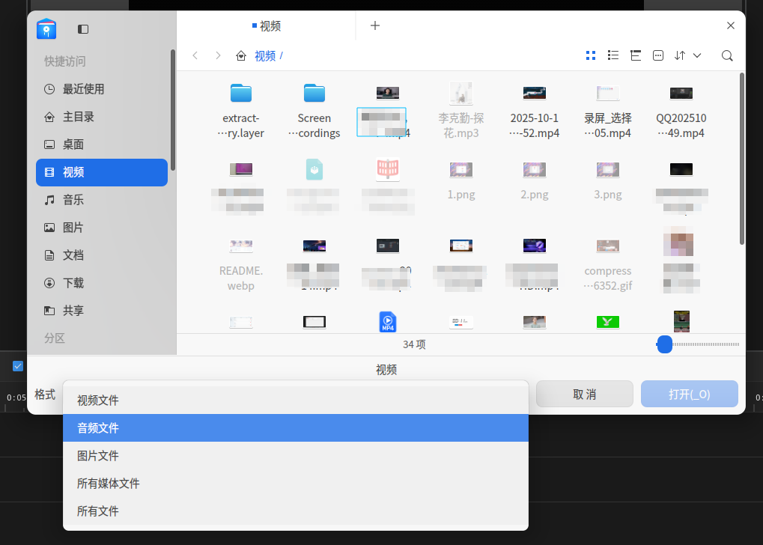
Task: Open 文档 in the sidebar
Action: coord(102,255)
